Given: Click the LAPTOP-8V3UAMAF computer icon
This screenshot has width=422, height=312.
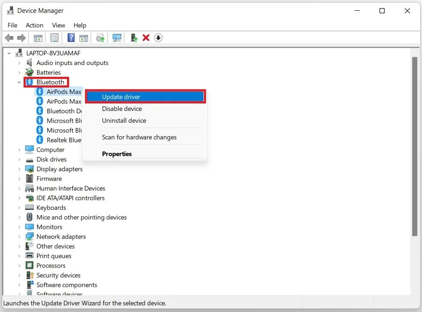Looking at the screenshot, I should [x=19, y=53].
